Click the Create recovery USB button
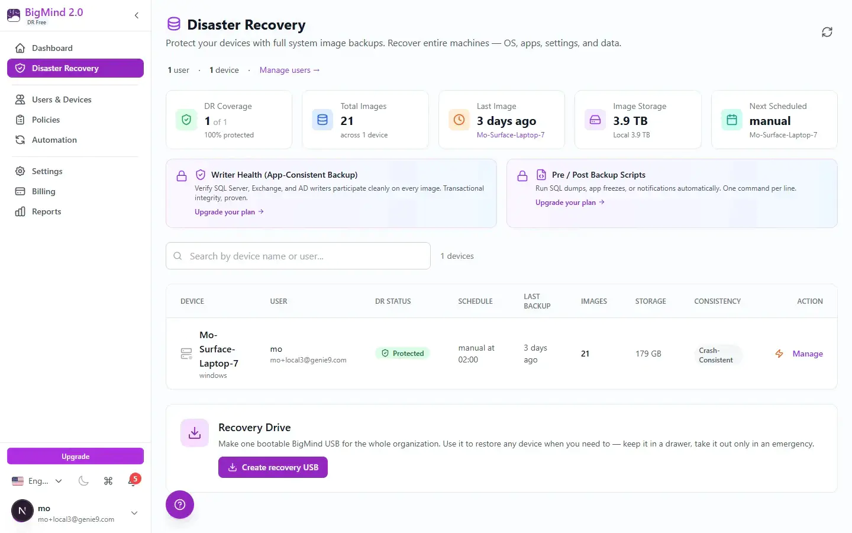Image resolution: width=852 pixels, height=533 pixels. point(273,467)
